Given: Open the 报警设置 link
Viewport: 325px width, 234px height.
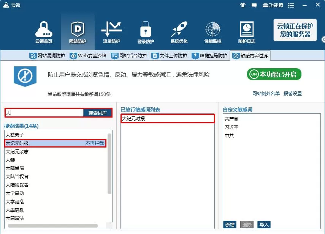Looking at the screenshot, I should pos(293,93).
